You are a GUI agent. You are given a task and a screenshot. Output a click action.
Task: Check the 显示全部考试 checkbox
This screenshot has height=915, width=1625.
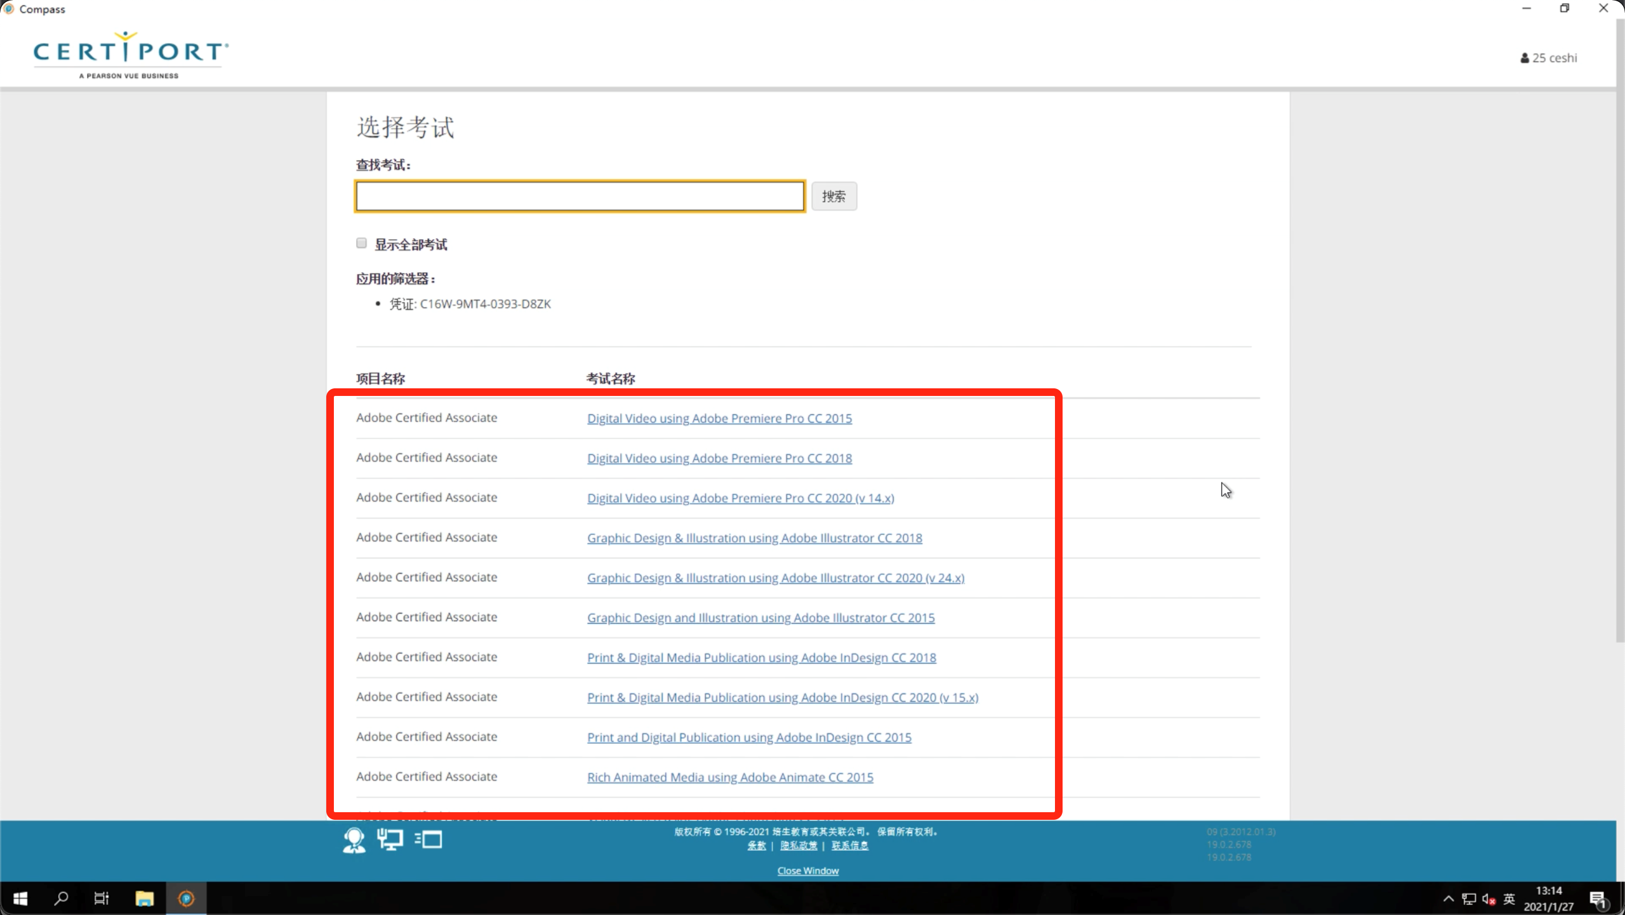[x=362, y=244]
